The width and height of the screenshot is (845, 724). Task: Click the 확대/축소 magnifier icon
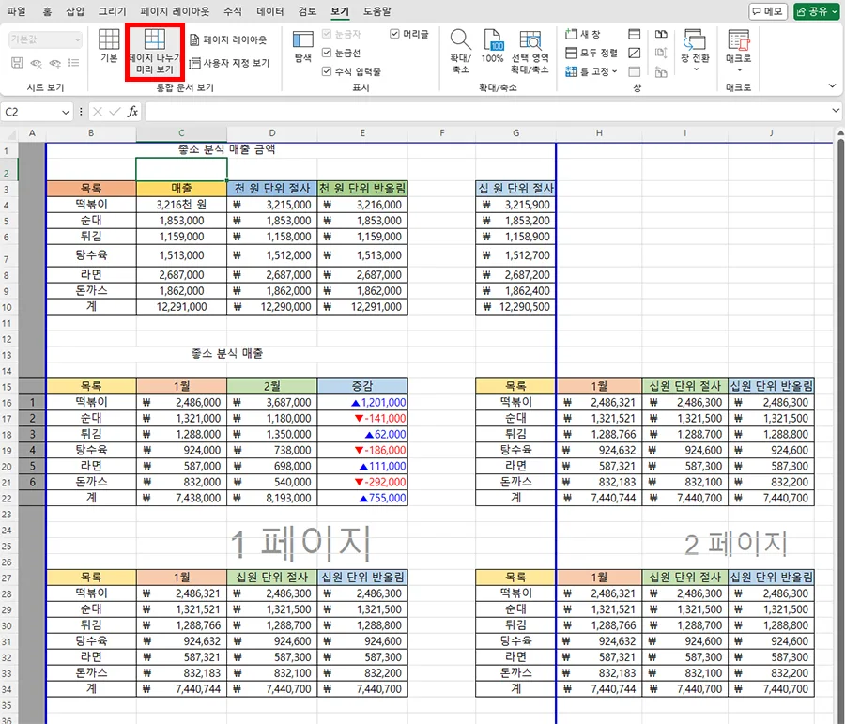459,47
